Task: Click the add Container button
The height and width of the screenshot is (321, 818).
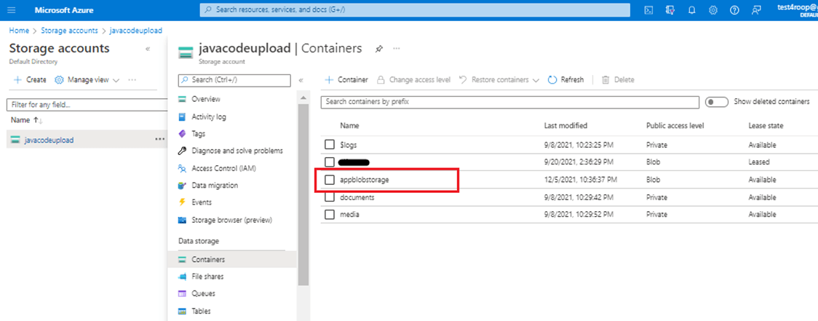Action: [x=346, y=79]
